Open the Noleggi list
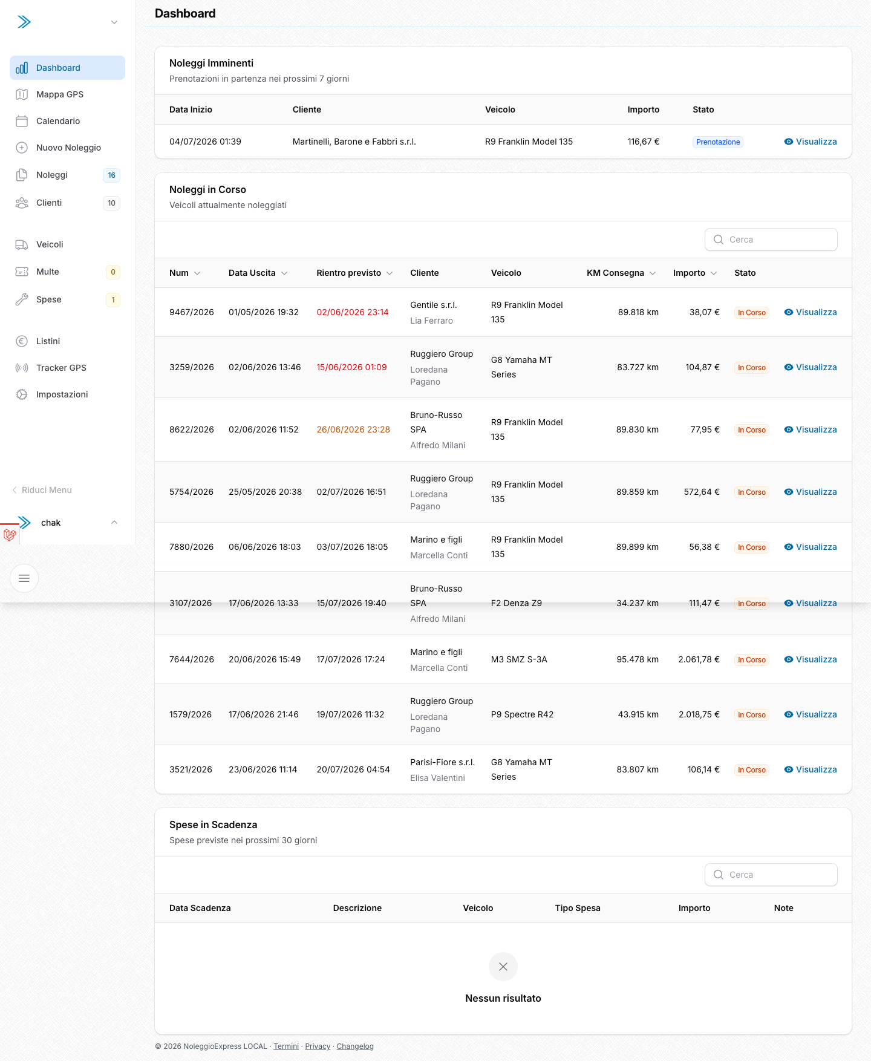This screenshot has height=1061, width=871. 67,175
